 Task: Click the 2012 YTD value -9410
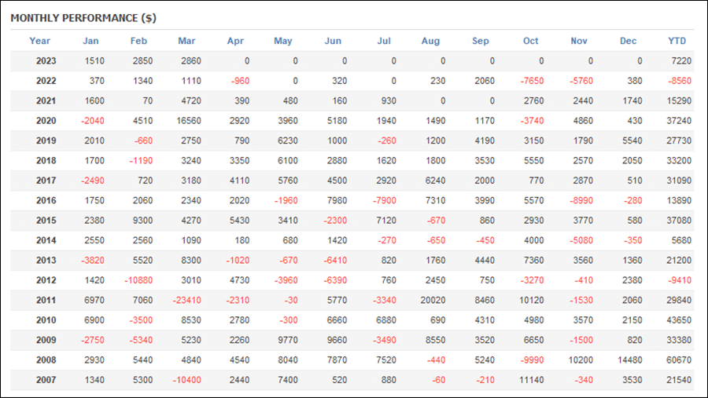click(x=680, y=280)
